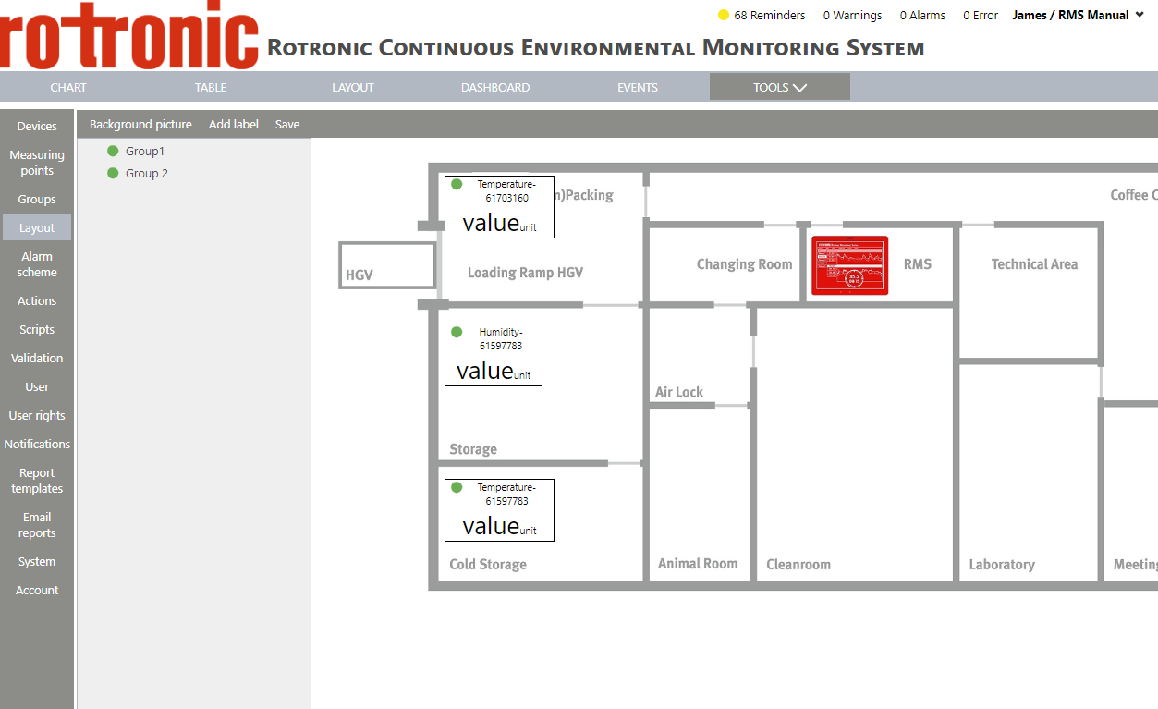Screen dimensions: 1158x709
Task: Open User rights in the sidebar
Action: (37, 416)
